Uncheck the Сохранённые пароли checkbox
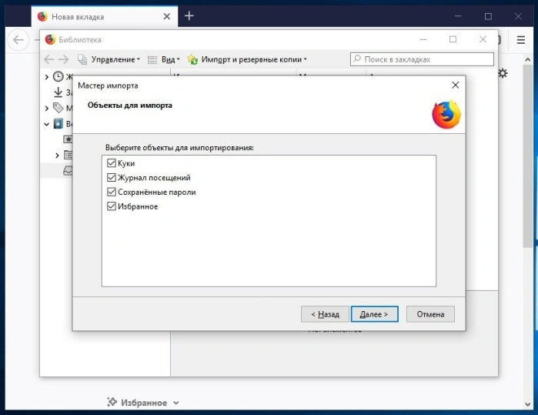Viewport: 538px width, 415px height. (111, 192)
